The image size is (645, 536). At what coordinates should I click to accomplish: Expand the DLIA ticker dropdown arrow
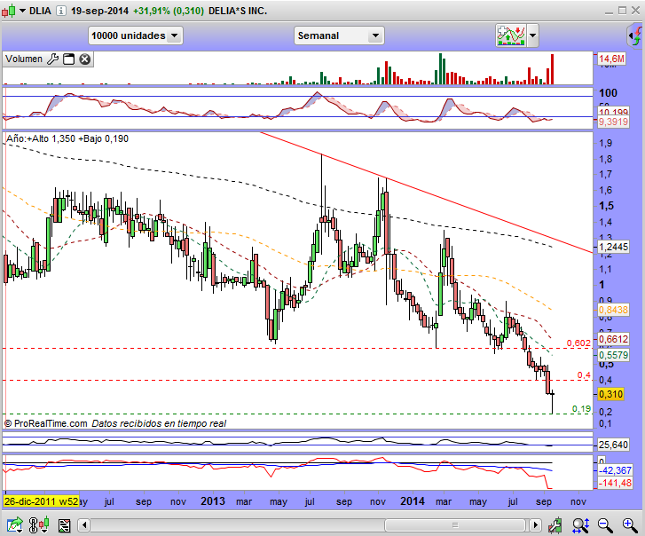point(23,11)
